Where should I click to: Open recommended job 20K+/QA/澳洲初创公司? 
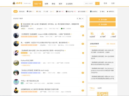102,57
